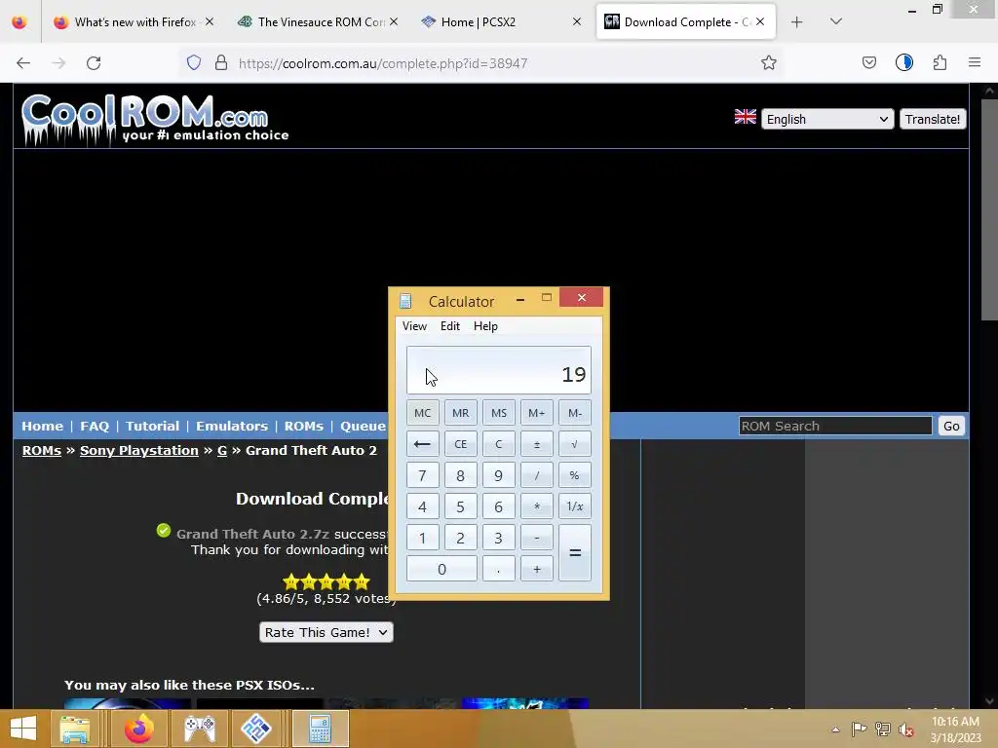Click the page vertical scrollbar thumb
Image resolution: width=998 pixels, height=748 pixels.
(988, 210)
